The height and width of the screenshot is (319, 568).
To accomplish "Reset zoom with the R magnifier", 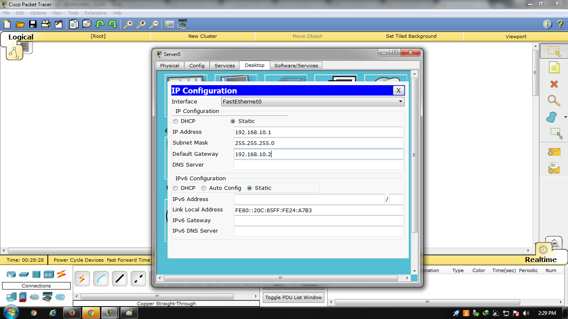I will (141, 24).
